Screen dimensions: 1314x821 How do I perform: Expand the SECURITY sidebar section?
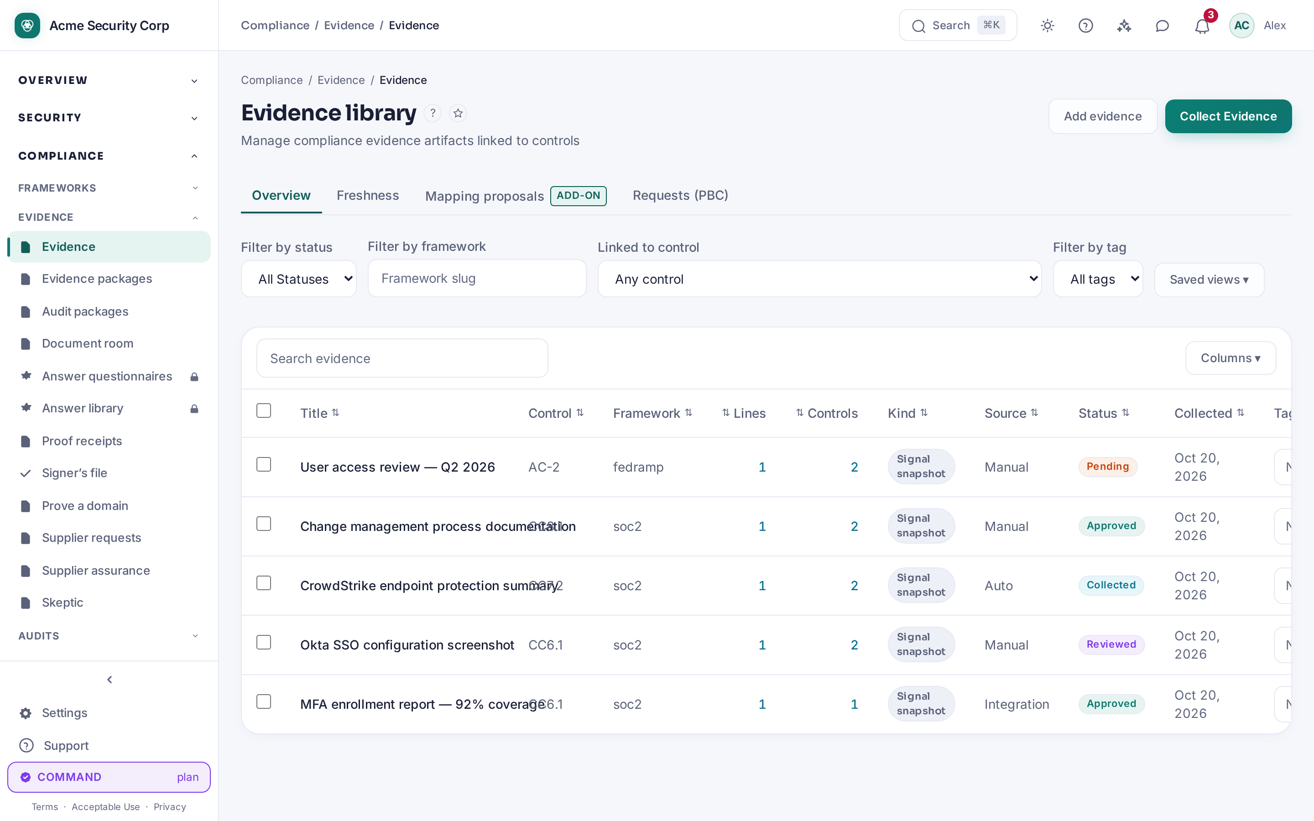(x=109, y=118)
